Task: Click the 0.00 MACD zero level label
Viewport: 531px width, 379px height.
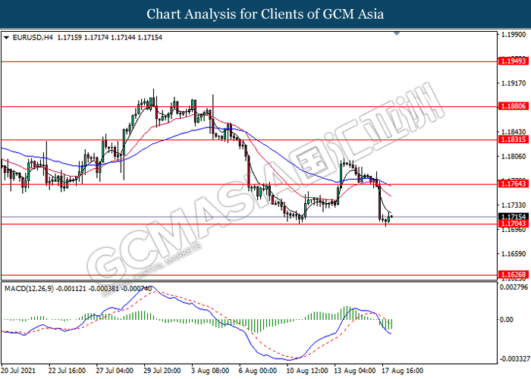Action: click(506, 319)
